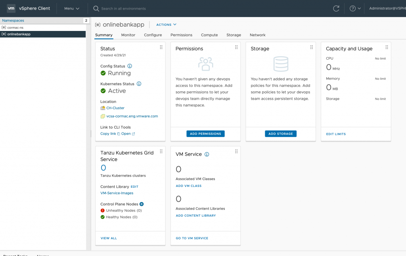The height and width of the screenshot is (256, 406).
Task: Click the Kubernetes Status info icon
Action: click(139, 84)
